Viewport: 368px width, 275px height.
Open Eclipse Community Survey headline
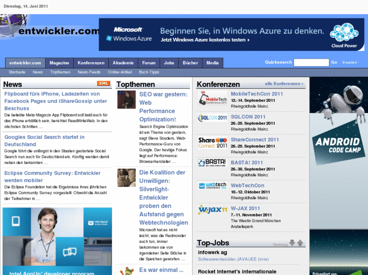(x=52, y=177)
